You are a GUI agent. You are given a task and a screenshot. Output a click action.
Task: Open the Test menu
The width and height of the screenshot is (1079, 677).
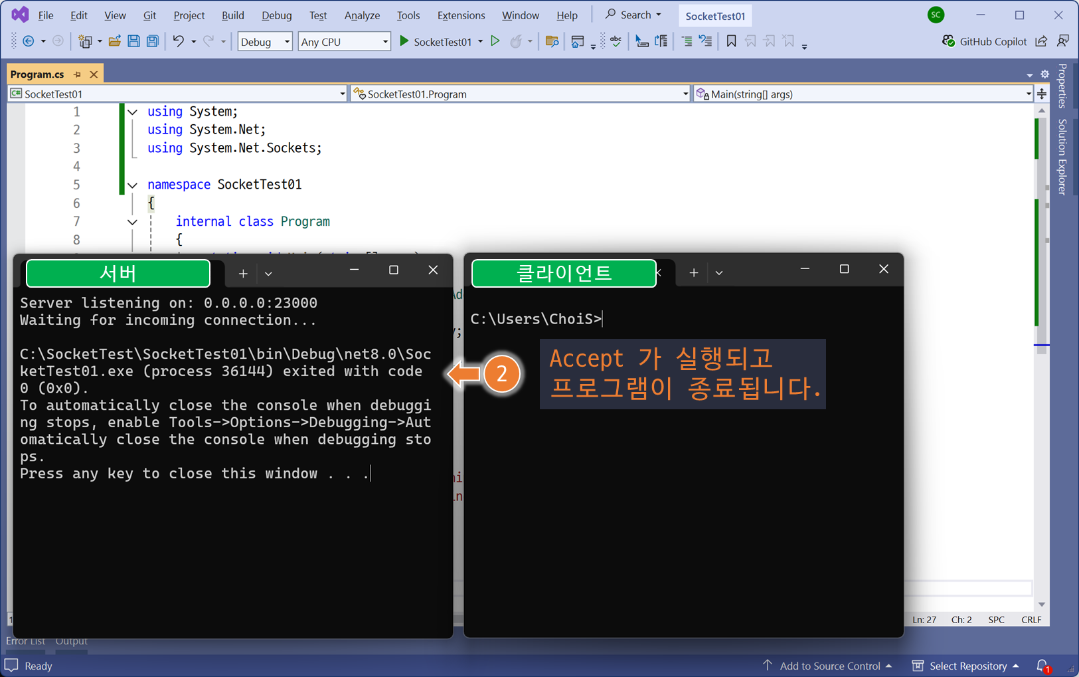pos(318,15)
